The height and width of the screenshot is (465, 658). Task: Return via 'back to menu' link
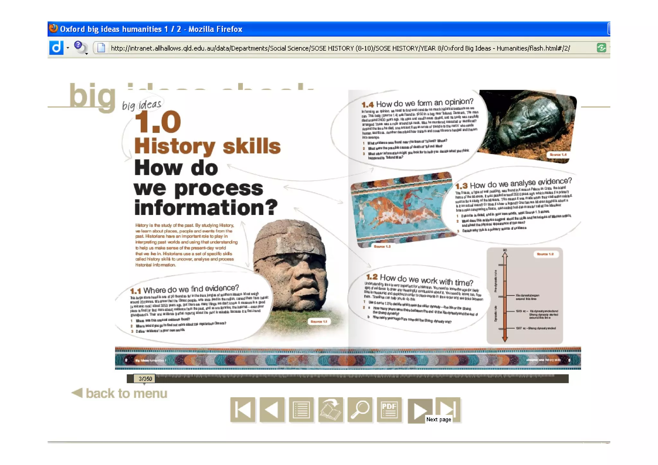click(x=119, y=393)
